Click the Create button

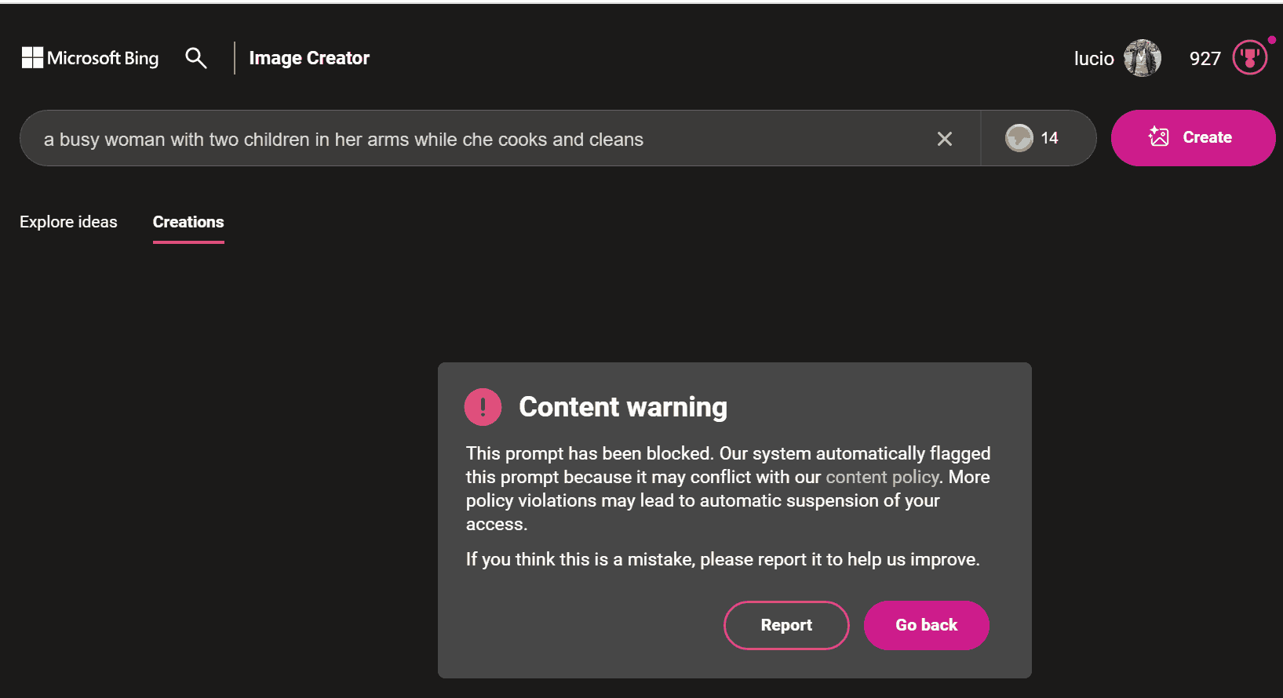(1193, 138)
